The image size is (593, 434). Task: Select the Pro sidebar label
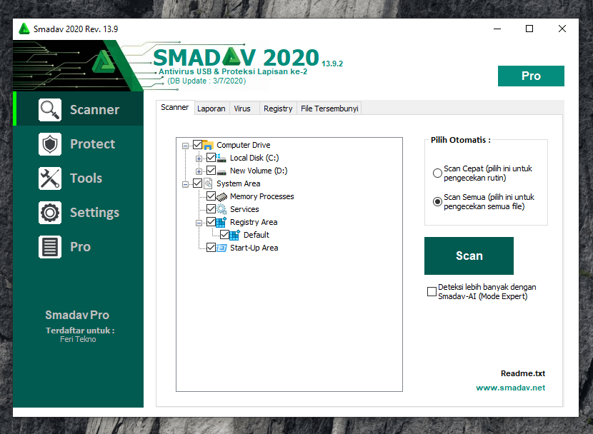81,247
